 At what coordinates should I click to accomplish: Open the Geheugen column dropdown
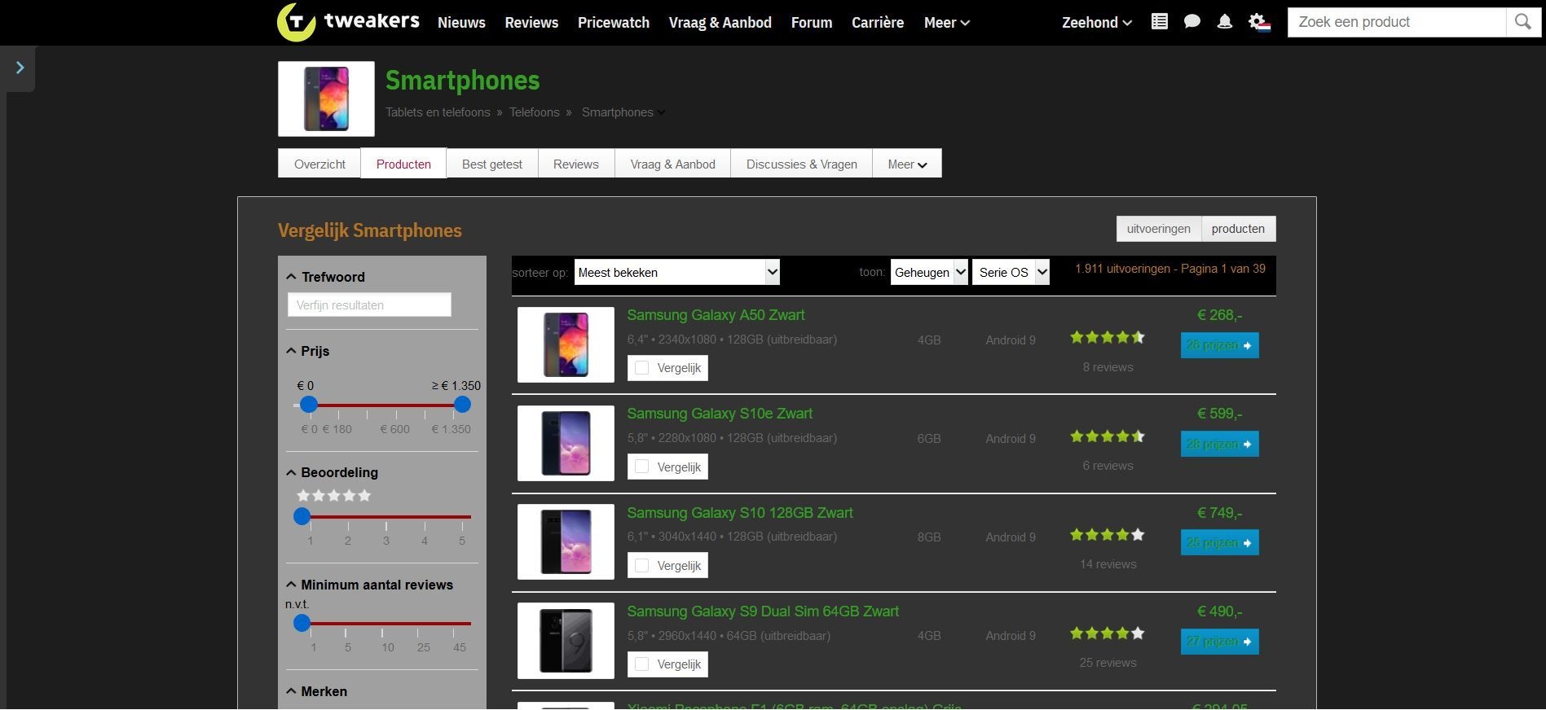(929, 273)
